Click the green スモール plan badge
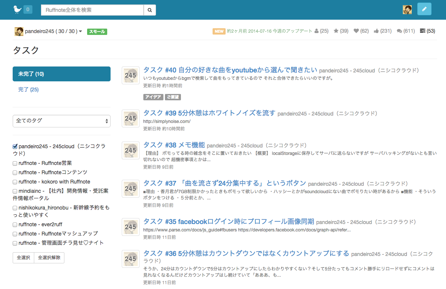This screenshot has height=289, width=446. pos(97,32)
